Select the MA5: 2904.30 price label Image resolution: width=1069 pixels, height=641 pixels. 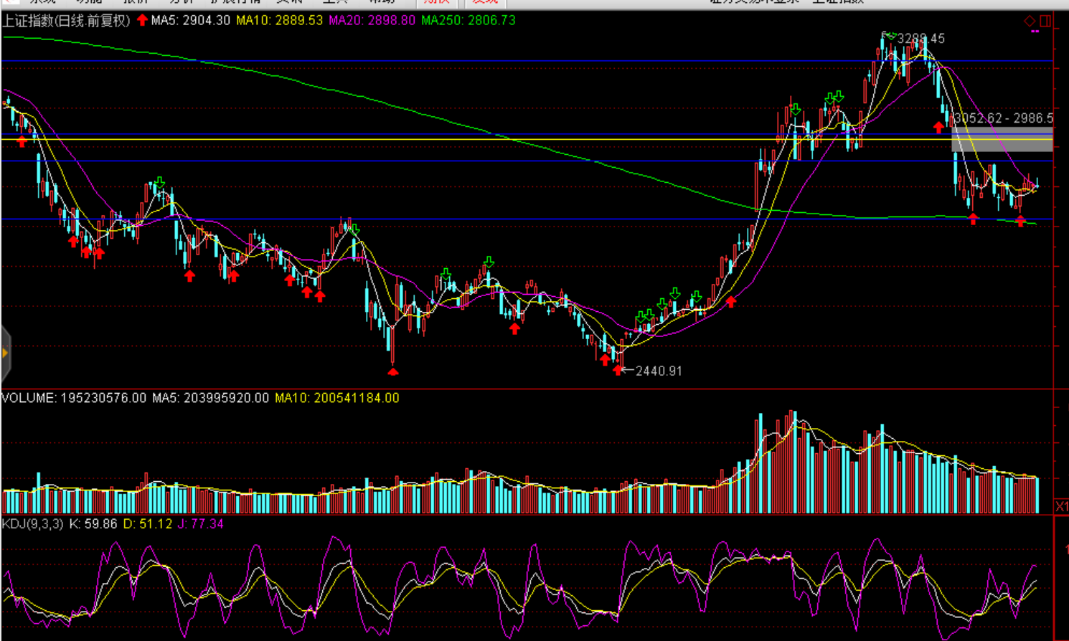191,21
